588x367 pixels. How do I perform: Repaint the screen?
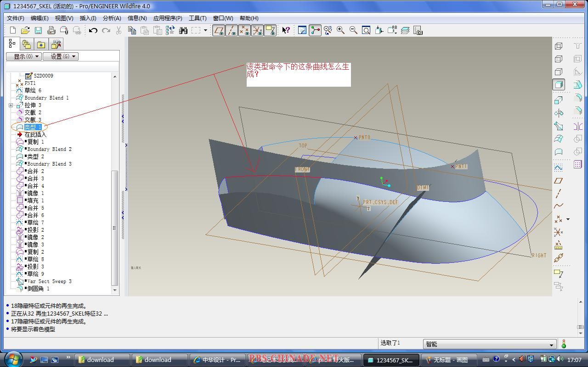(302, 30)
